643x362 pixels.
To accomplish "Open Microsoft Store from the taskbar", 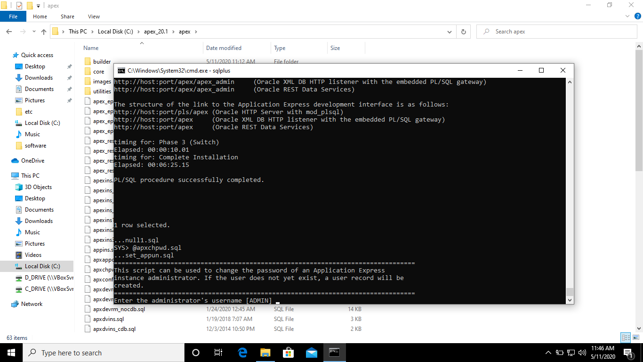I will point(288,352).
